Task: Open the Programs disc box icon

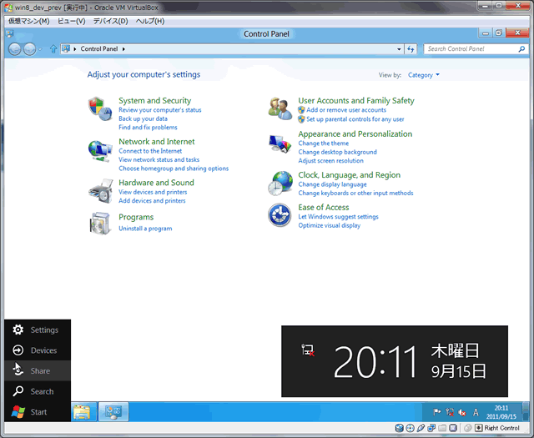Action: [x=100, y=224]
